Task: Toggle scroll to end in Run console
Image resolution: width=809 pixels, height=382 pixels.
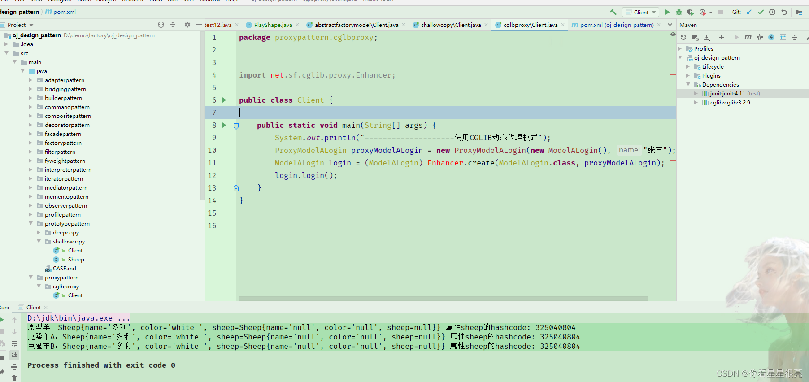Action: click(14, 355)
